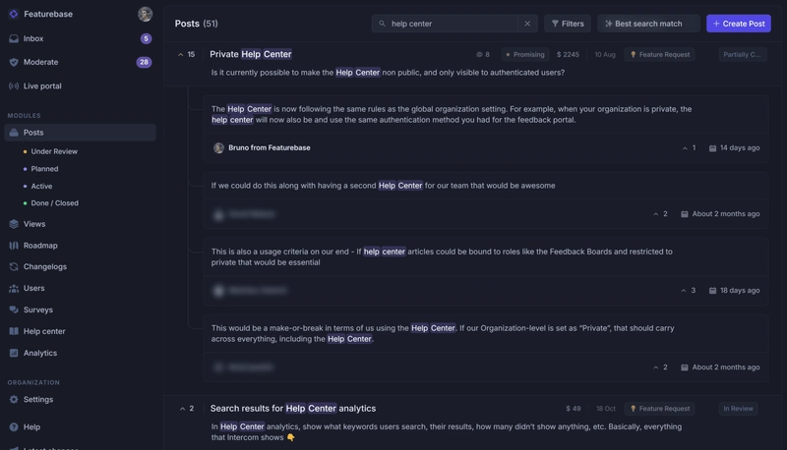Go to the Roadmap page

point(40,246)
